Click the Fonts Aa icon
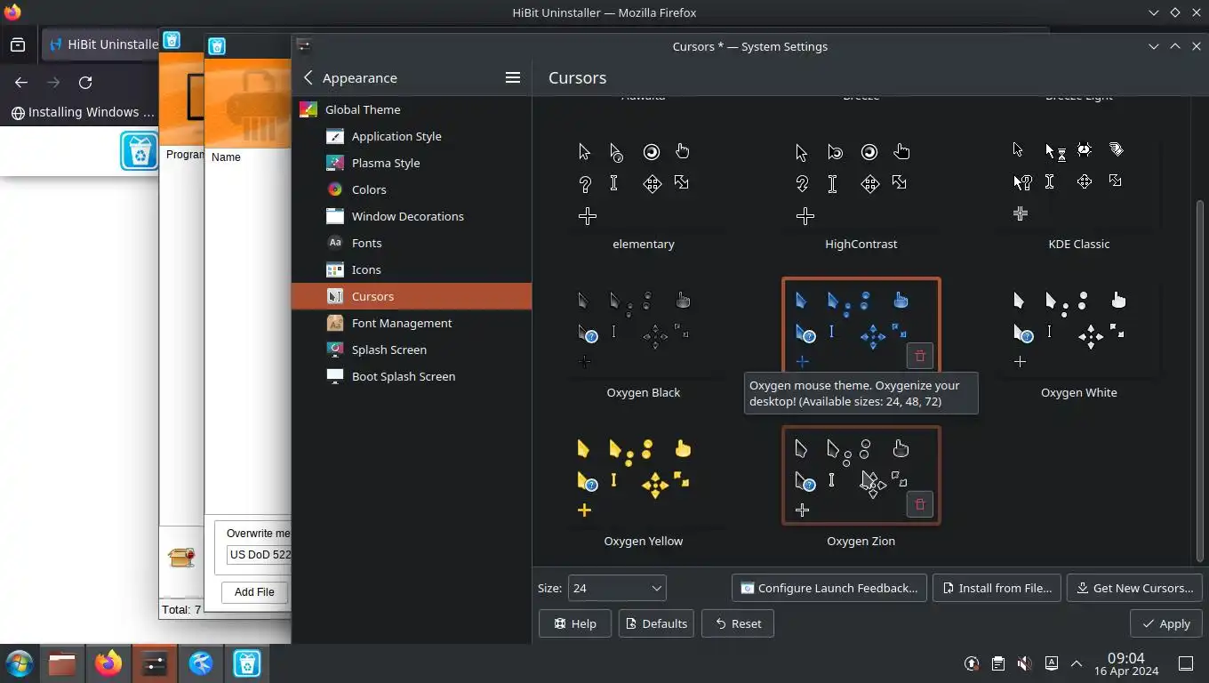This screenshot has width=1209, height=683. pyautogui.click(x=335, y=243)
